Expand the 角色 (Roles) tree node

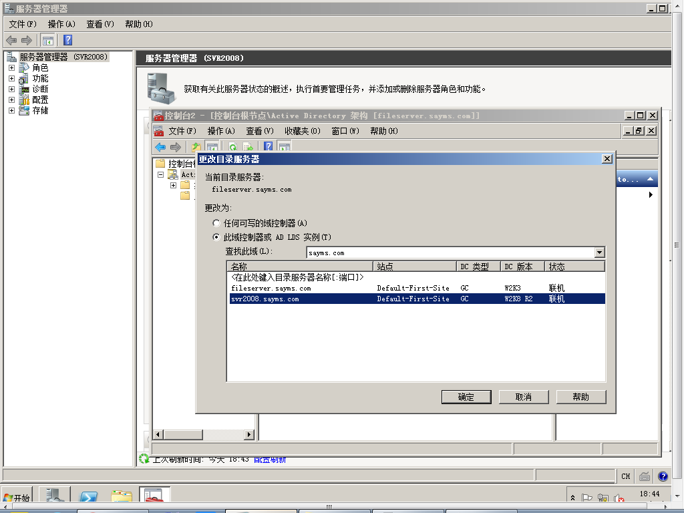coord(11,67)
